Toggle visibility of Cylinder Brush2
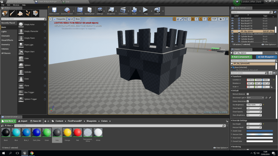This screenshot has width=278, height=156. [x=233, y=39]
